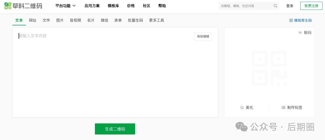This screenshot has height=140, width=325.
Task: Switch to the 网址 tab
Action: (x=33, y=20)
